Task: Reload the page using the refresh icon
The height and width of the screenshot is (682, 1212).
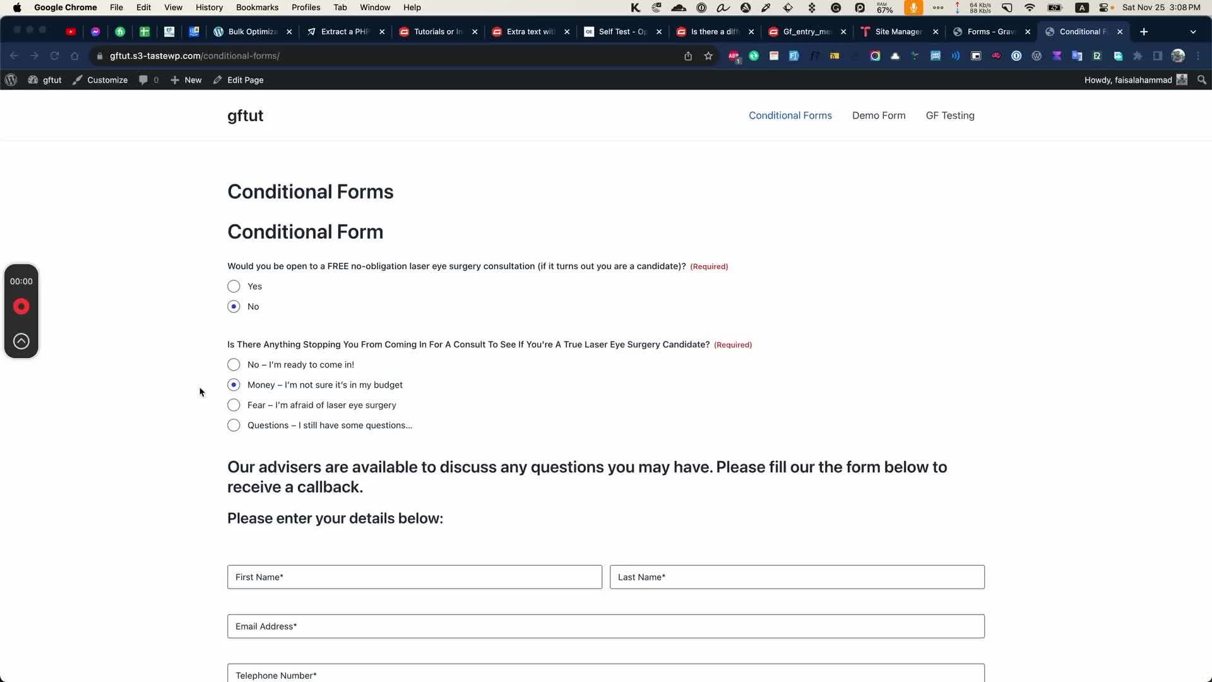Action: click(x=54, y=56)
